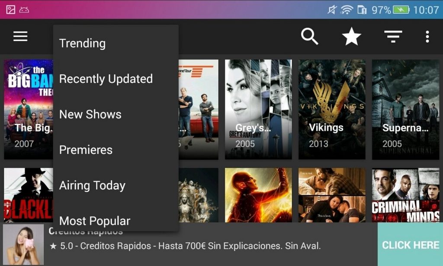This screenshot has width=443, height=266.
Task: Choose Airing Today category
Action: [116, 185]
